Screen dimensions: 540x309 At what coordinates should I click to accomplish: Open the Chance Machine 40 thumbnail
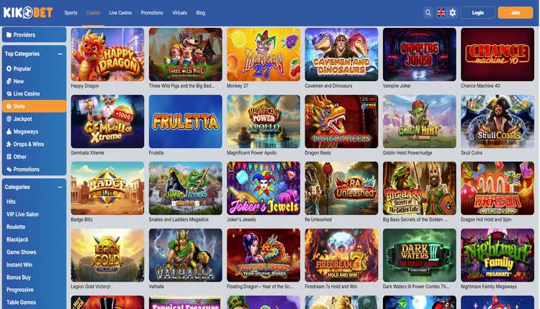[x=498, y=55]
